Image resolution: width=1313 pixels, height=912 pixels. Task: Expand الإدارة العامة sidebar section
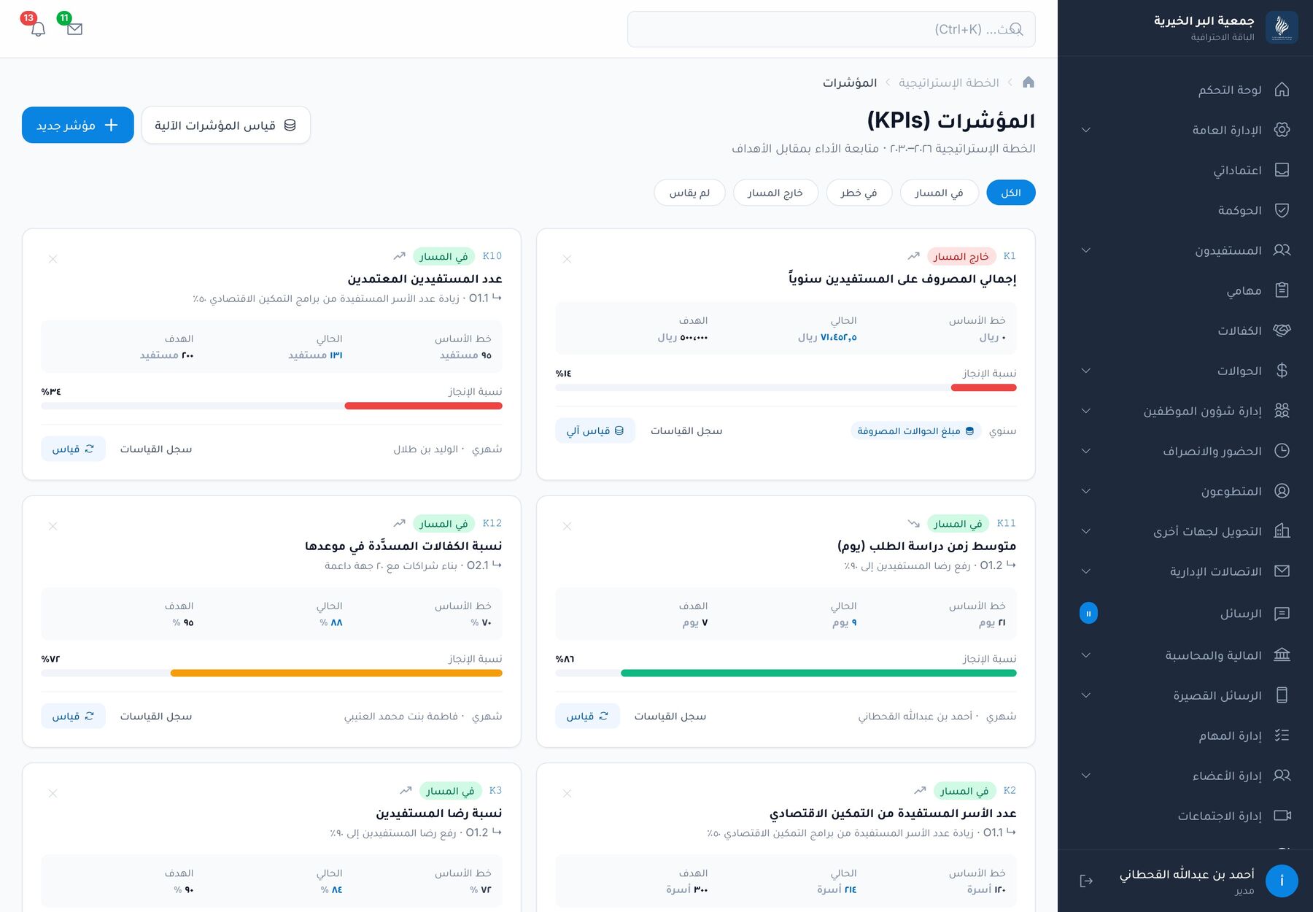pyautogui.click(x=1086, y=130)
